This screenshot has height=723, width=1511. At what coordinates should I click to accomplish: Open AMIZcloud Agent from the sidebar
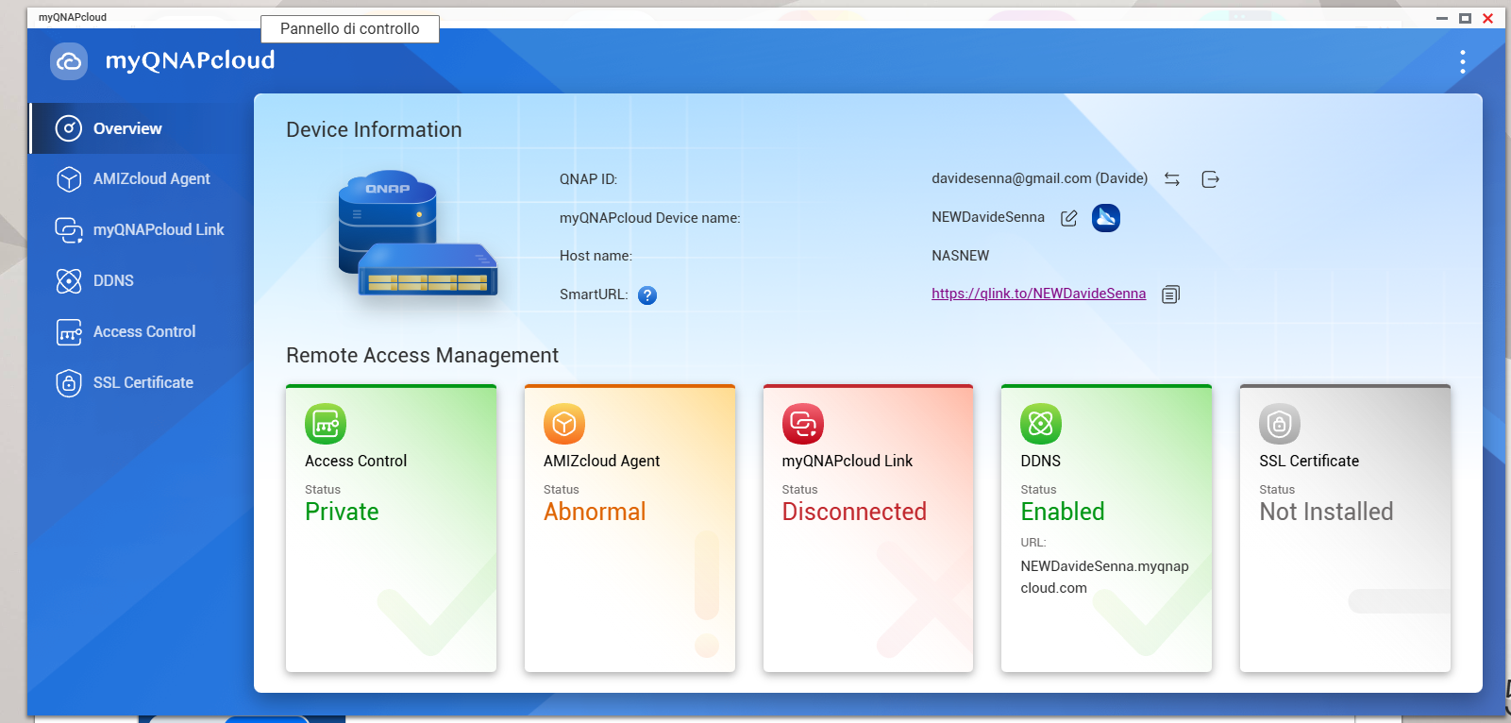click(151, 179)
